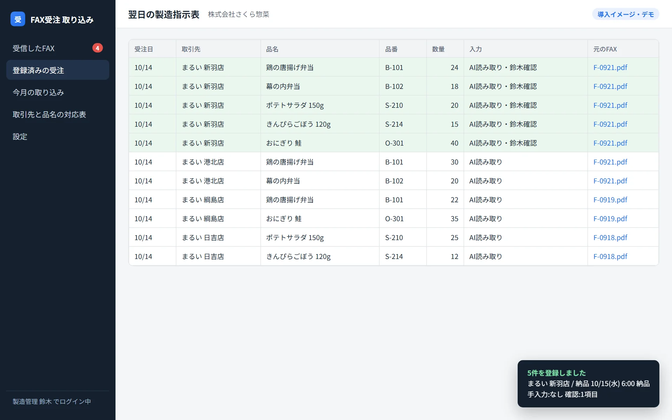This screenshot has height=420, width=672.
Task: Open F-0918.pdf for 日吉店 ポテトサラダ 150g
Action: [610, 238]
